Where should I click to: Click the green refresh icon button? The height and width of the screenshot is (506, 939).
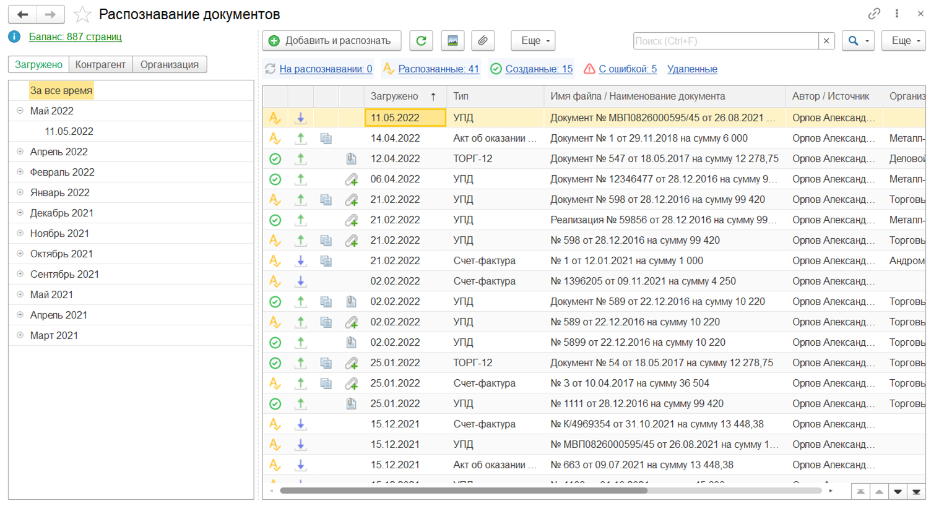421,41
